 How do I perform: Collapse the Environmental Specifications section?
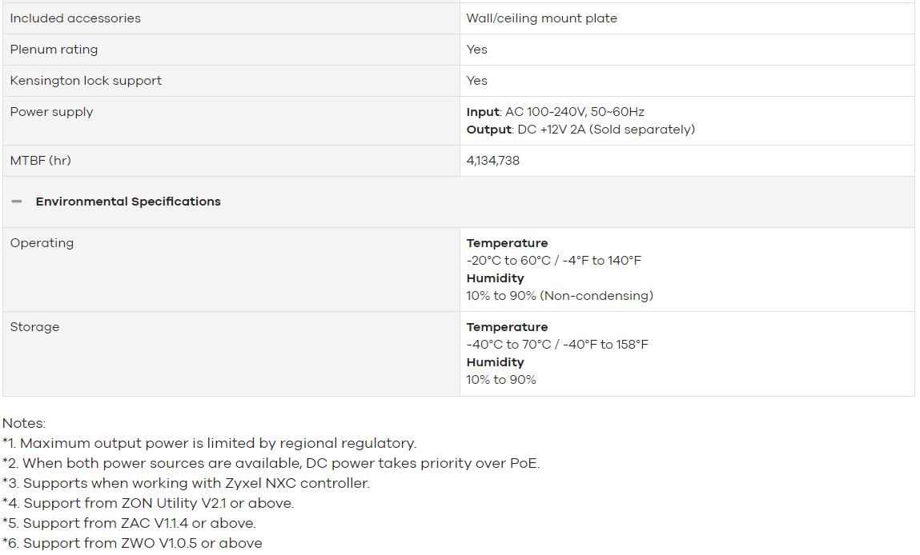pyautogui.click(x=17, y=202)
